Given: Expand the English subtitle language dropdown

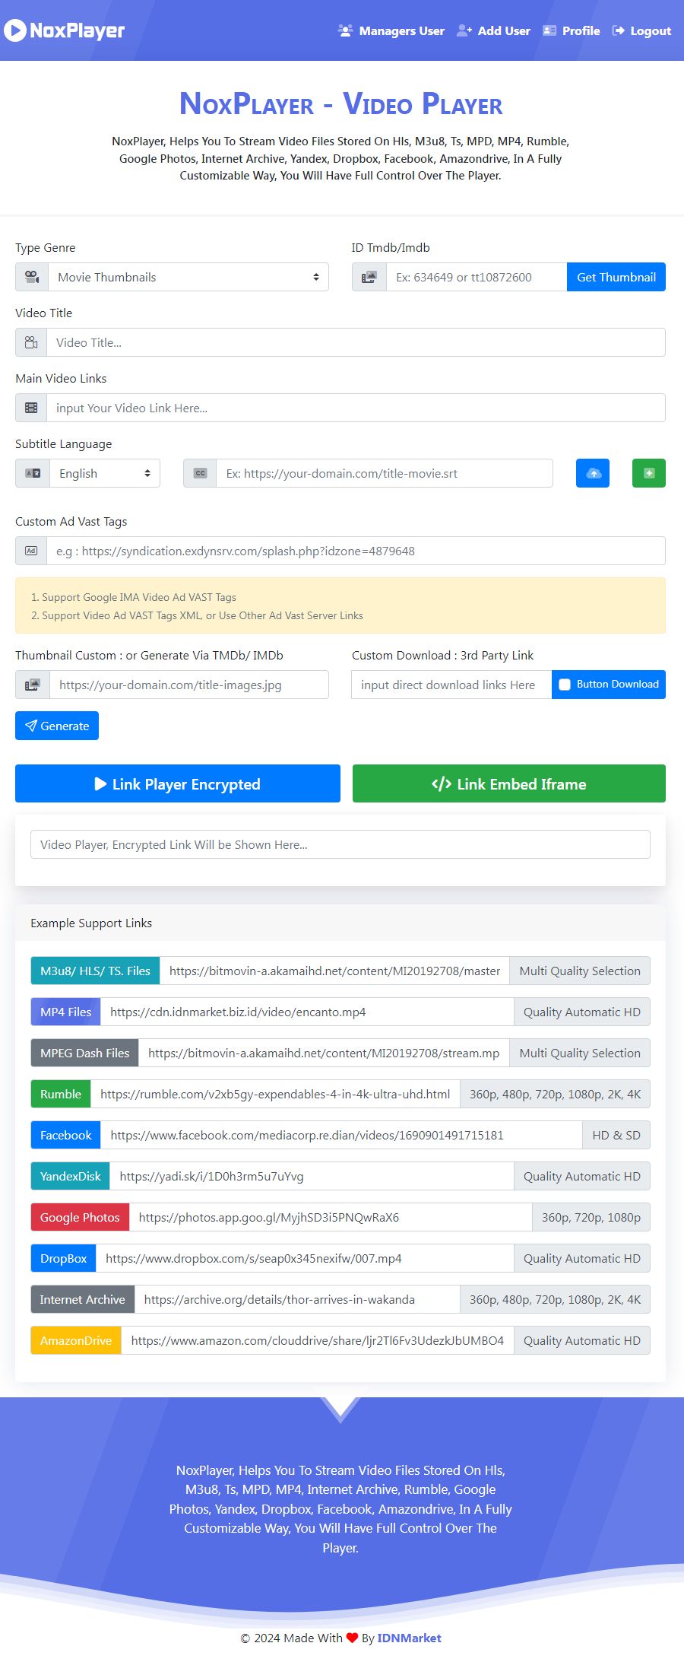Looking at the screenshot, I should click(x=105, y=473).
